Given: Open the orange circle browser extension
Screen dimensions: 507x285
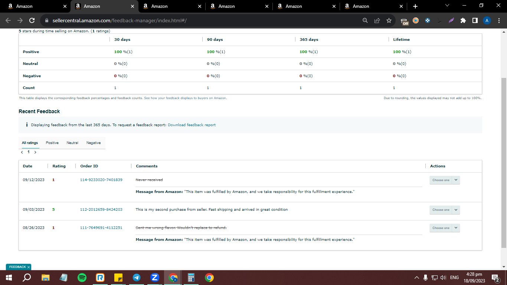Looking at the screenshot, I should (x=416, y=20).
